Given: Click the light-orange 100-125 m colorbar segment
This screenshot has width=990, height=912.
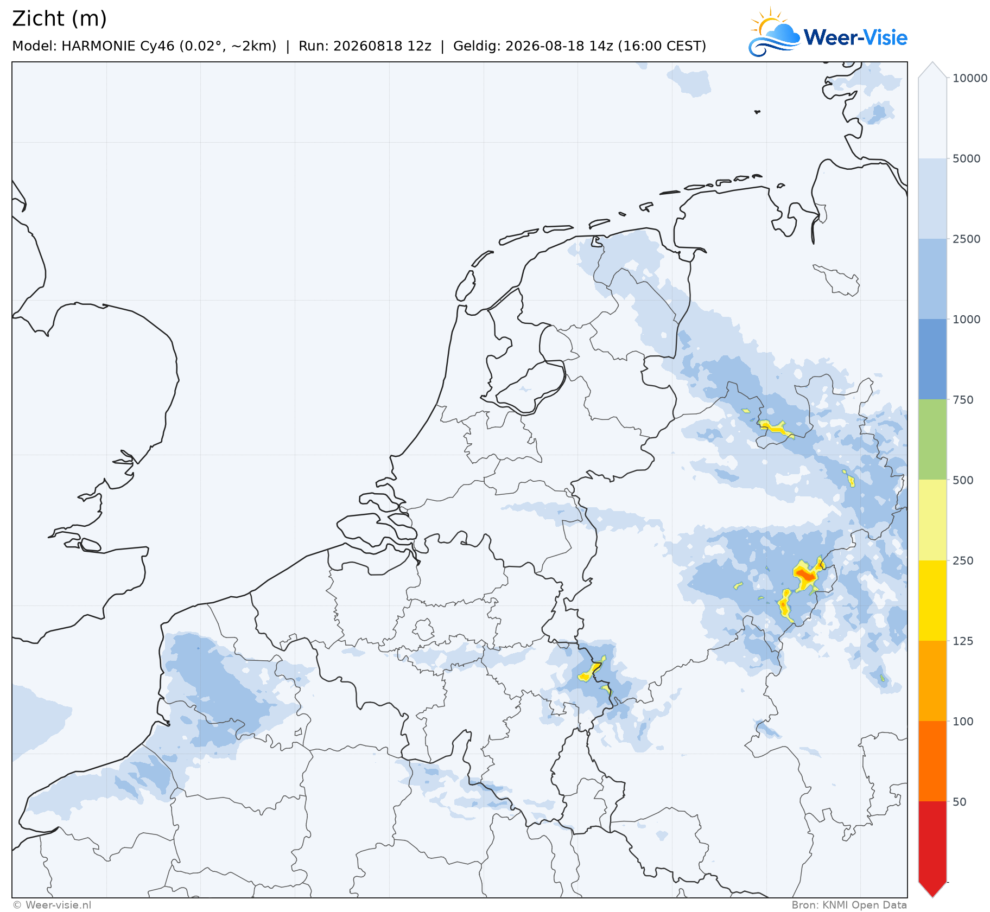Looking at the screenshot, I should tap(932, 681).
